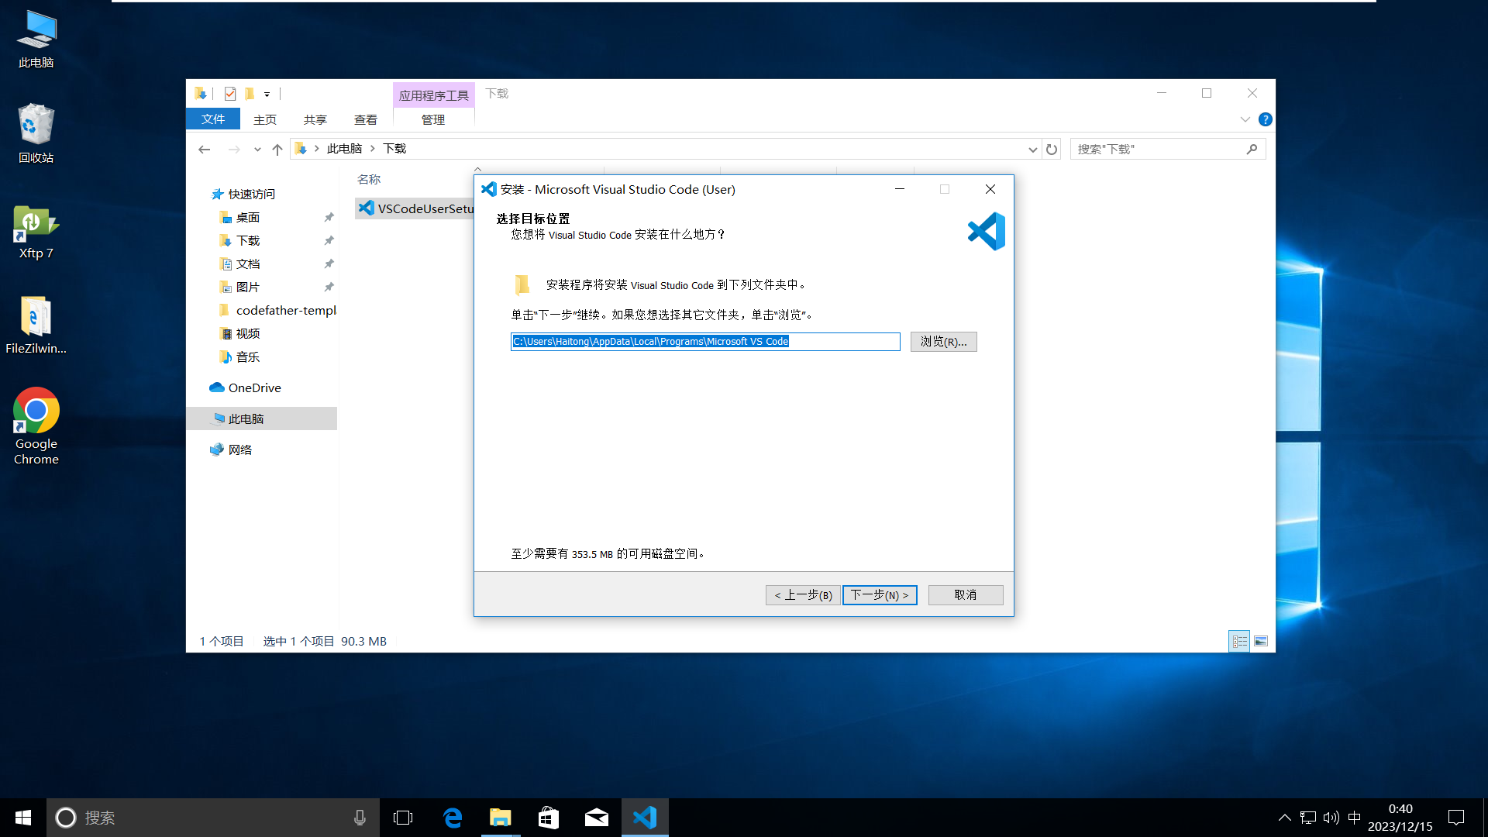Viewport: 1488px width, 837px height.
Task: Select OneDrive in navigation pane
Action: (x=254, y=387)
